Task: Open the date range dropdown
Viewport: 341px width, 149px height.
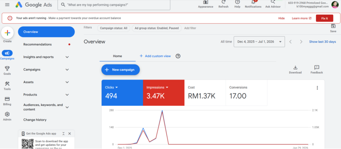Action: click(x=259, y=42)
